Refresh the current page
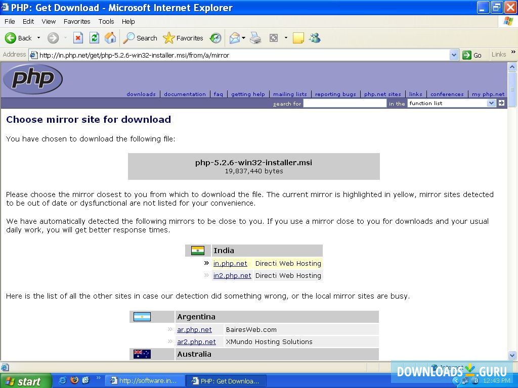The width and height of the screenshot is (518, 388). [x=94, y=38]
